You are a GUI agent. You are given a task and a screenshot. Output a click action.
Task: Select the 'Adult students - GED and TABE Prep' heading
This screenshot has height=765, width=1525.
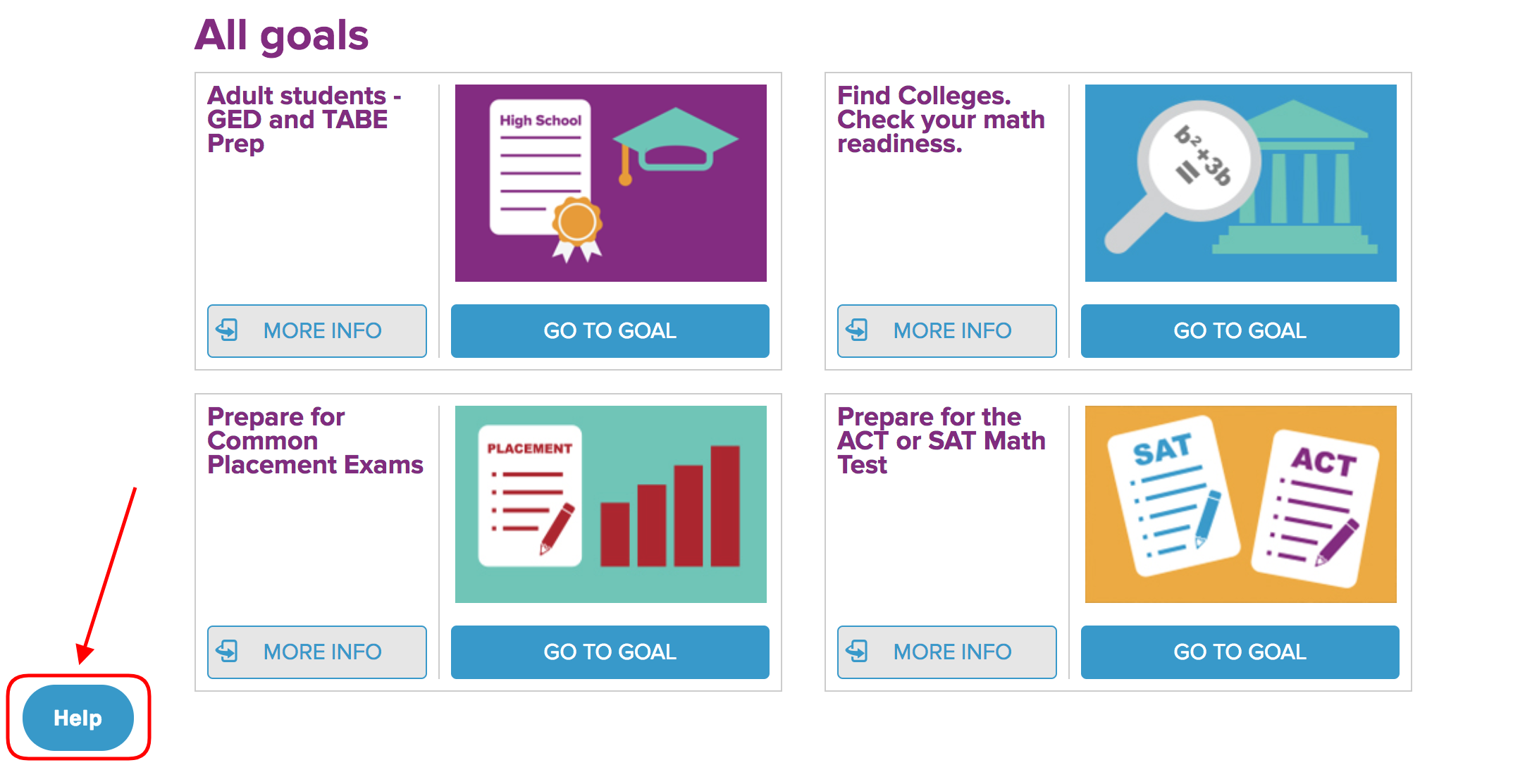click(x=304, y=120)
